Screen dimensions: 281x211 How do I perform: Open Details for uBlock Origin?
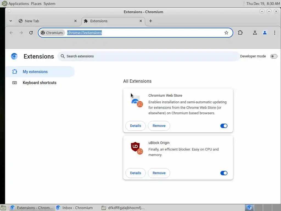tap(136, 173)
